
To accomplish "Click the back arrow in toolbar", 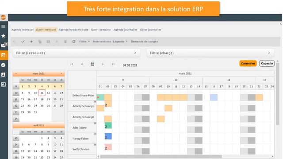I will click(15, 42).
